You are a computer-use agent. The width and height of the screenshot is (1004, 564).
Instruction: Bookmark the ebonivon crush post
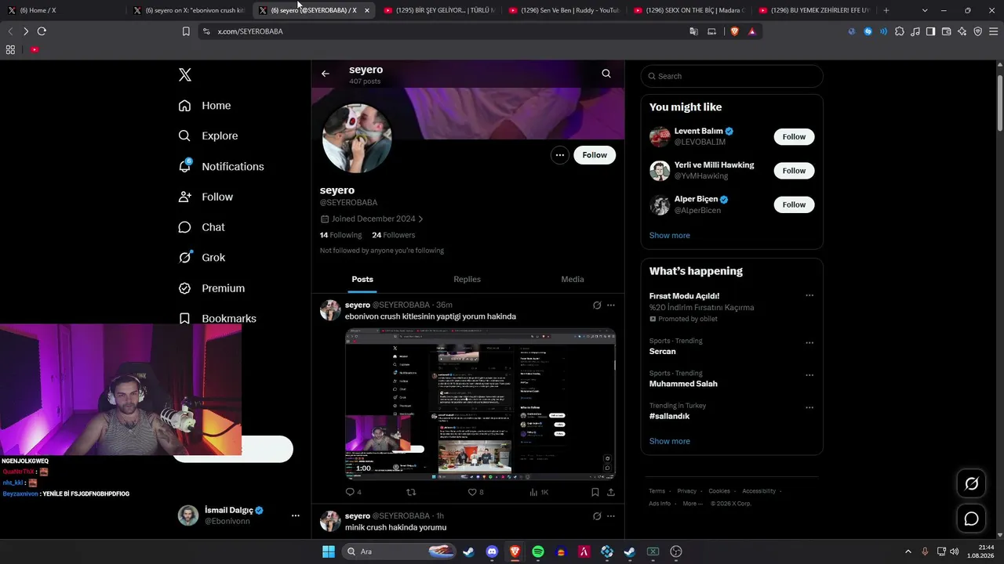[595, 492]
